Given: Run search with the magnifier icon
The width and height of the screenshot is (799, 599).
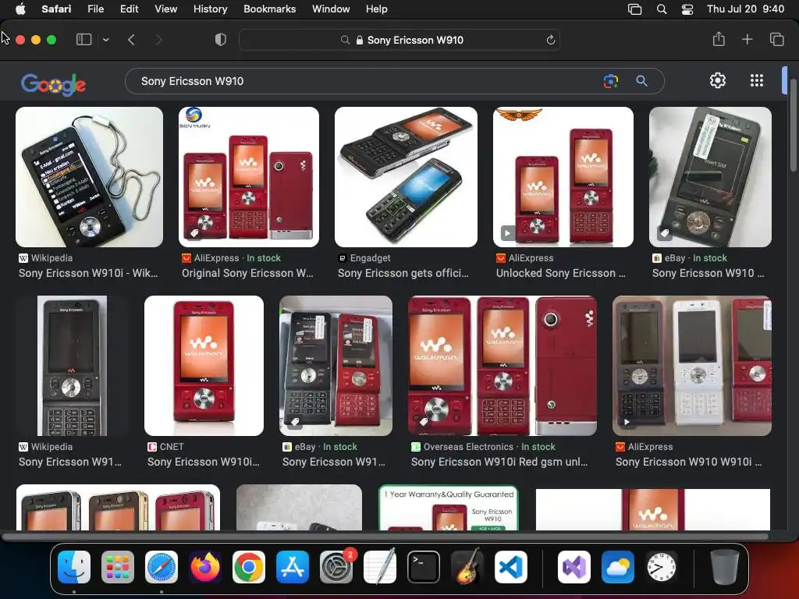Looking at the screenshot, I should [x=641, y=81].
